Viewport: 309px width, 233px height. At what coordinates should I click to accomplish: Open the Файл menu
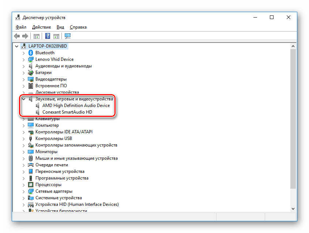[21, 27]
